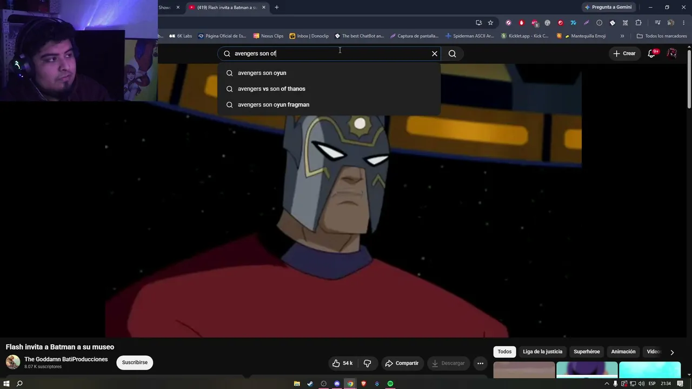Open the Windows Start menu
The height and width of the screenshot is (389, 692).
click(6, 384)
